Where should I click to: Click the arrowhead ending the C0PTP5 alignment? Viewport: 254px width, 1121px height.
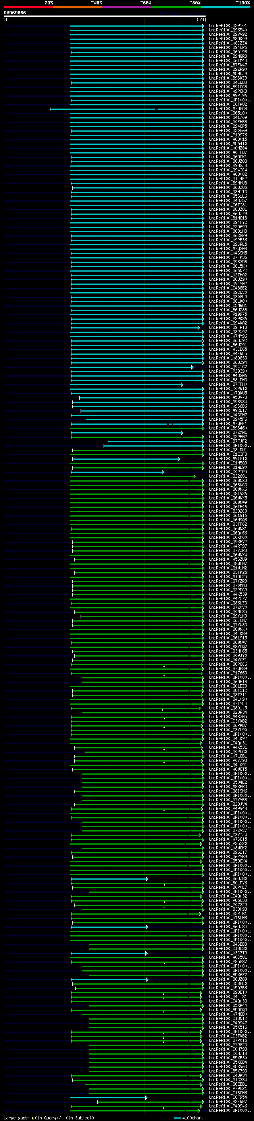click(163, 472)
